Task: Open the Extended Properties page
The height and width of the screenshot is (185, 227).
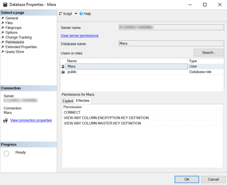Action: 21,47
